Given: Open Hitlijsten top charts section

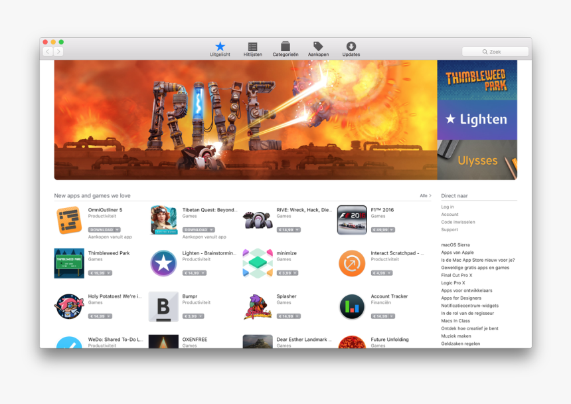Looking at the screenshot, I should point(252,47).
